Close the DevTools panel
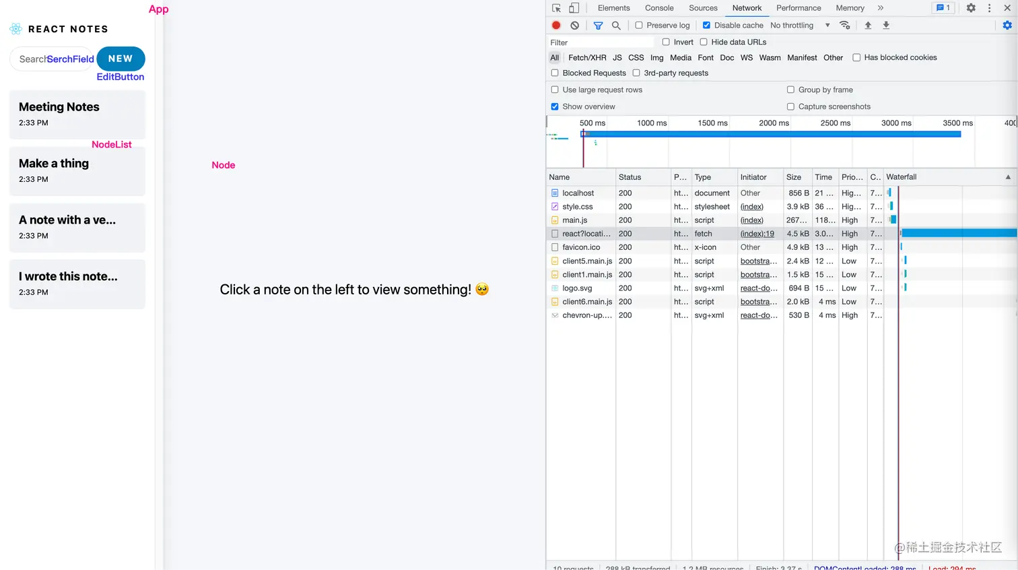This screenshot has height=570, width=1018. [1007, 8]
